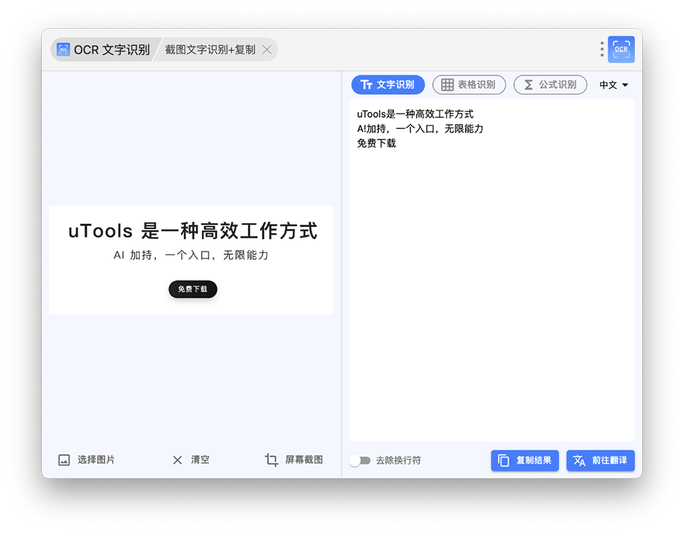Click the 复制结果 copy result button
This screenshot has width=684, height=534.
[x=525, y=460]
